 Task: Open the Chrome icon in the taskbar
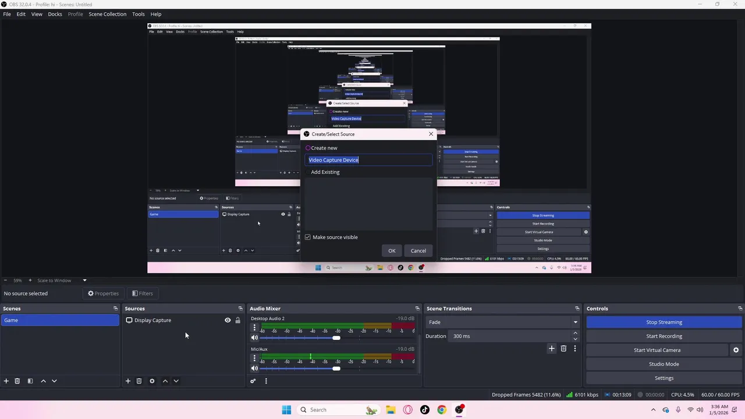[442, 410]
